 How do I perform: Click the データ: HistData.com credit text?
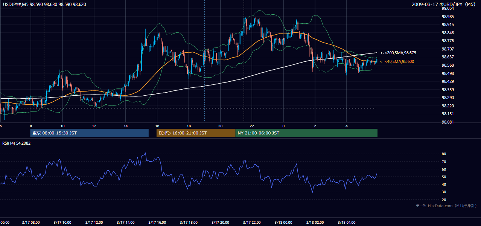coord(446,206)
